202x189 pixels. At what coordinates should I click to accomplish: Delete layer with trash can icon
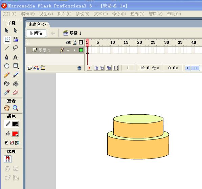coord(80,68)
